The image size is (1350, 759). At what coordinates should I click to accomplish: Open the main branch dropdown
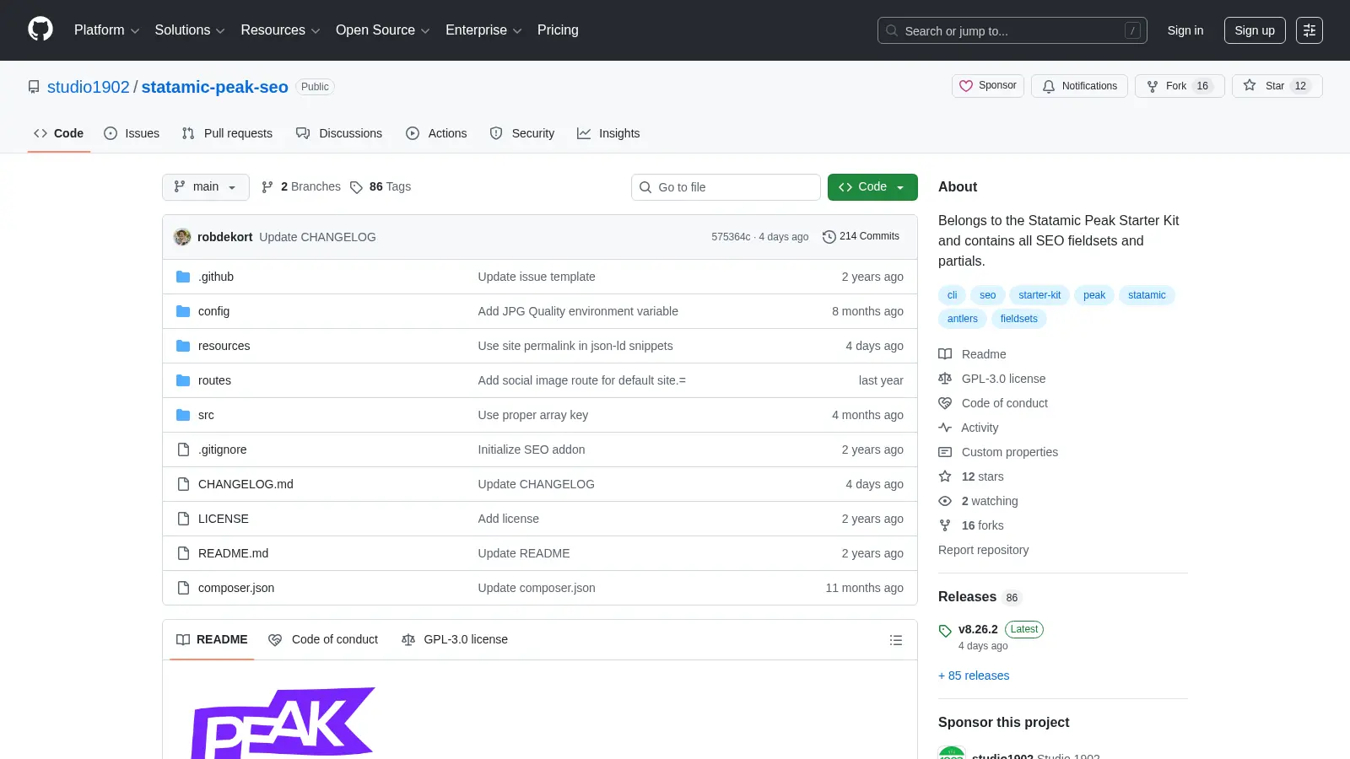coord(206,187)
